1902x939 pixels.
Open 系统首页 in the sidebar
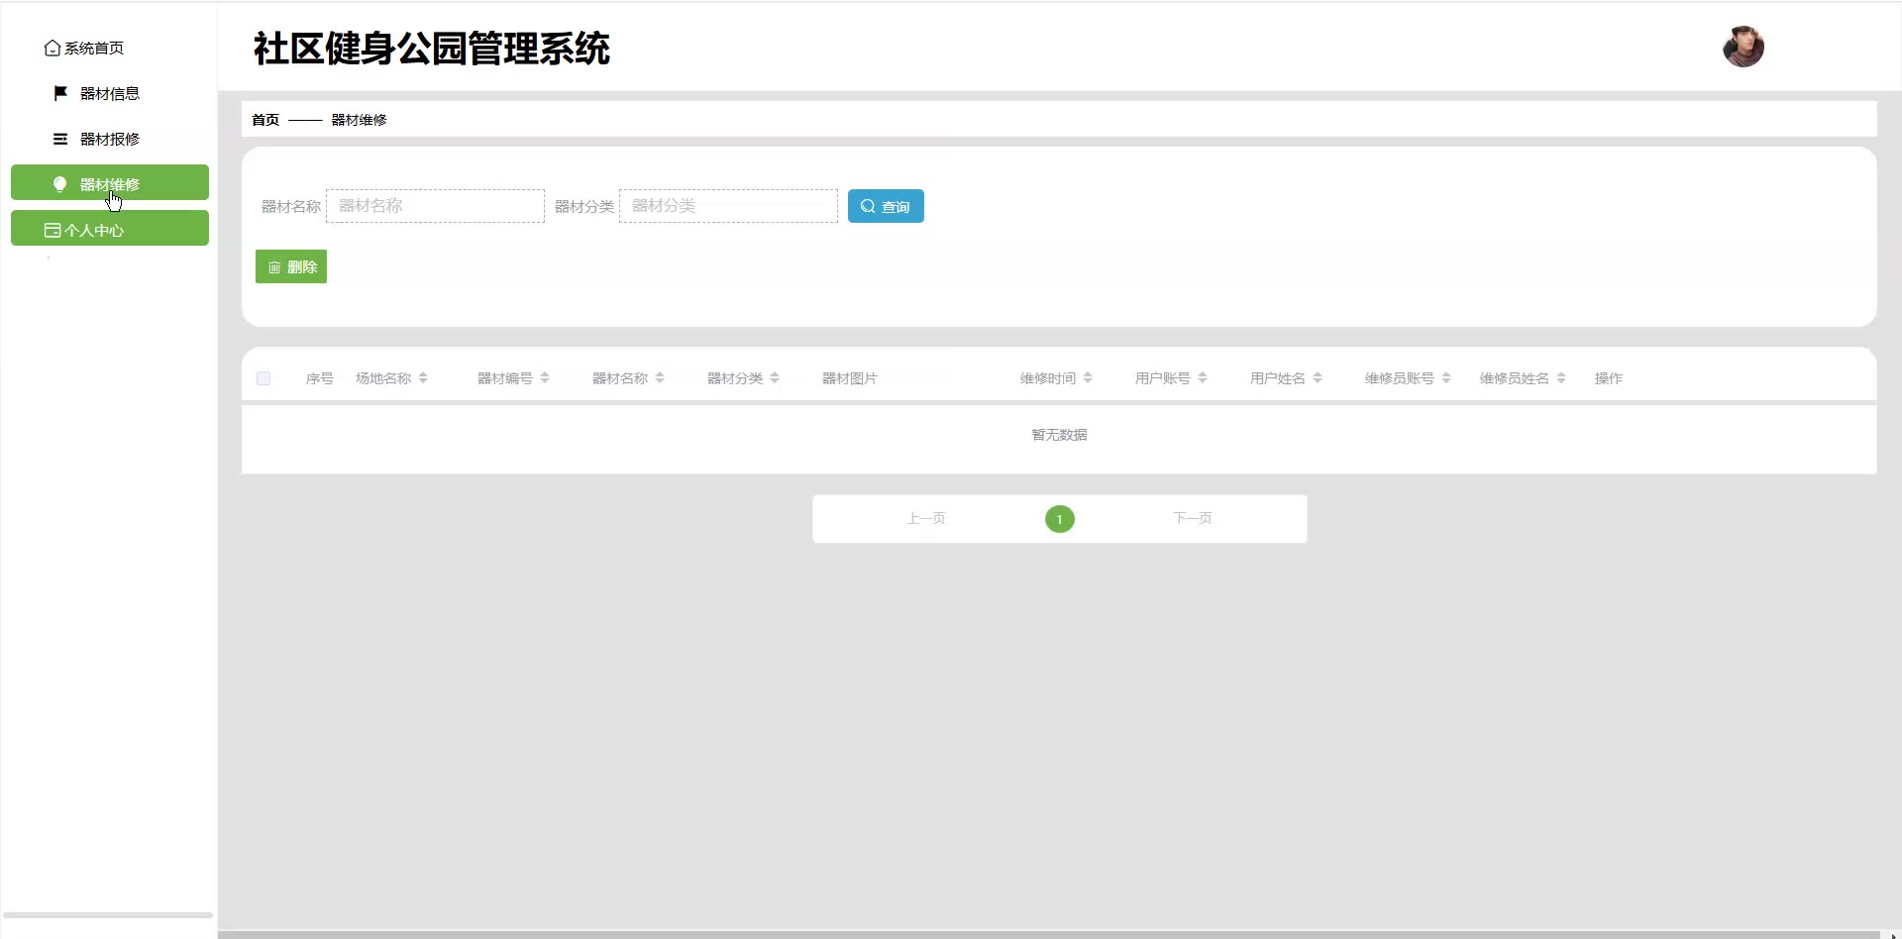(x=109, y=48)
